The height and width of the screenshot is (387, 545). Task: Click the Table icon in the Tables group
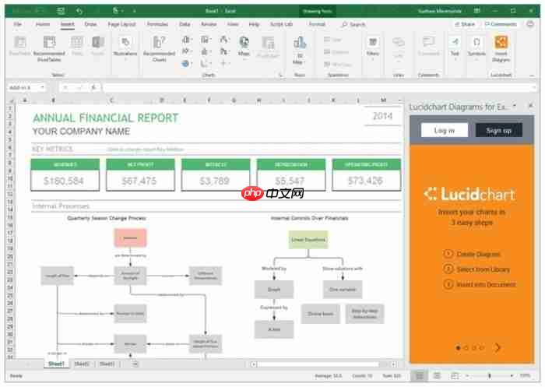(77, 45)
